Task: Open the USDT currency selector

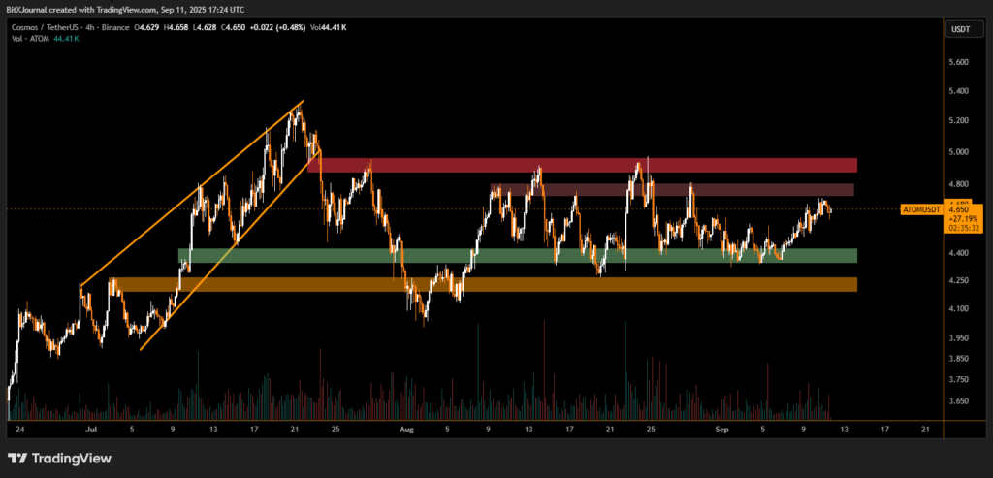Action: [958, 29]
